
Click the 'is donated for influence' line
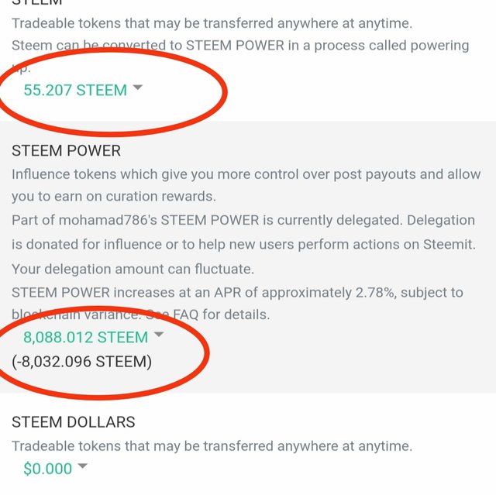(x=243, y=245)
